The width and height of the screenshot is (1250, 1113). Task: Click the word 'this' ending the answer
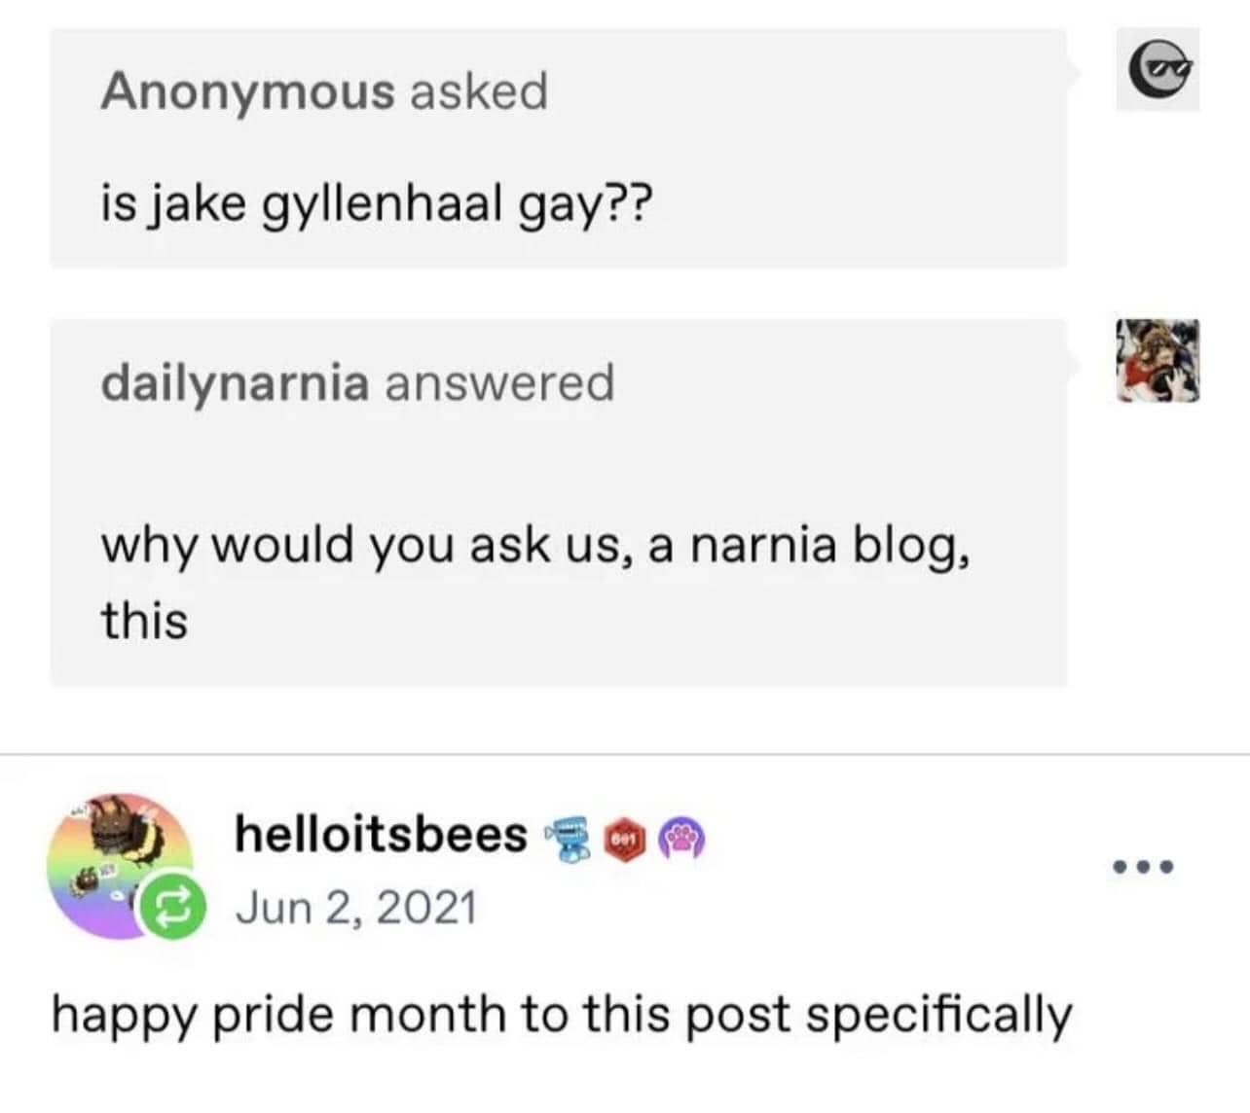pyautogui.click(x=144, y=621)
